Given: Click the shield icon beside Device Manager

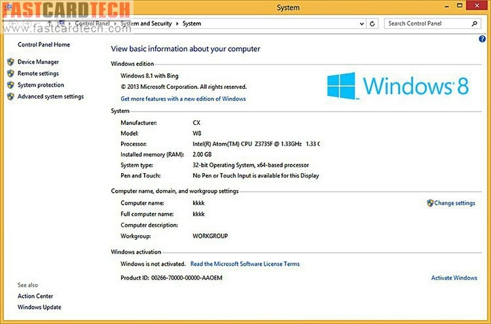Looking at the screenshot, I should tap(10, 62).
